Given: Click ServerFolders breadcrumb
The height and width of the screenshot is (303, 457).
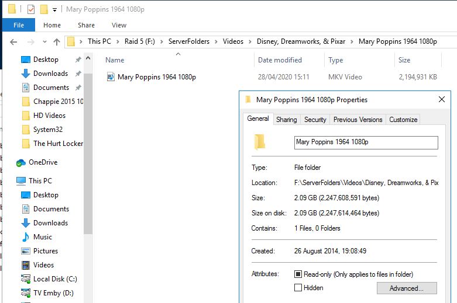Looking at the screenshot, I should click(x=189, y=41).
